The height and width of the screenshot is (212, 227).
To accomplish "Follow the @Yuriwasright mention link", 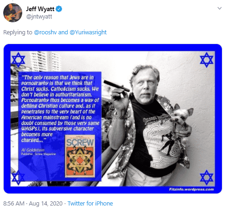I will click(x=88, y=32).
